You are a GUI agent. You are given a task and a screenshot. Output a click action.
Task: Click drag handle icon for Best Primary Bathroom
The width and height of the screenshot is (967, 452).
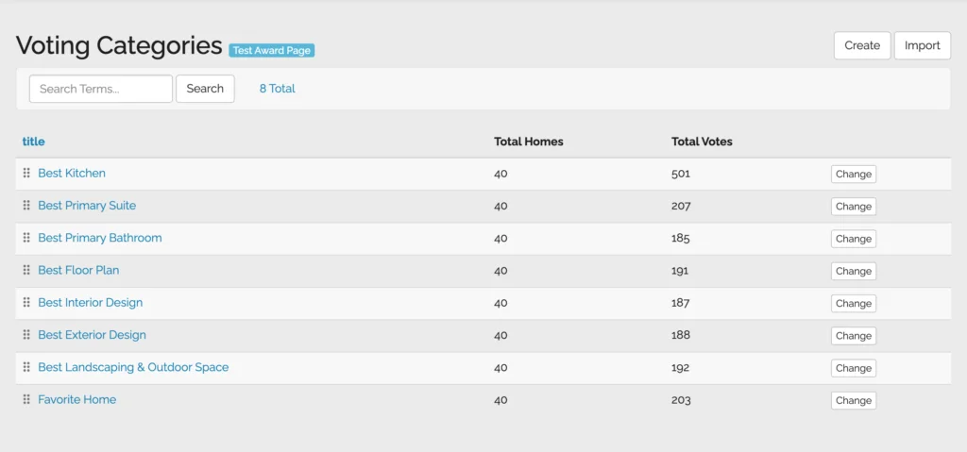pyautogui.click(x=26, y=238)
